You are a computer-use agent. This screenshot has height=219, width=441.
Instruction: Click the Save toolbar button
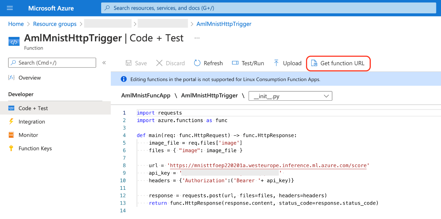(x=136, y=63)
